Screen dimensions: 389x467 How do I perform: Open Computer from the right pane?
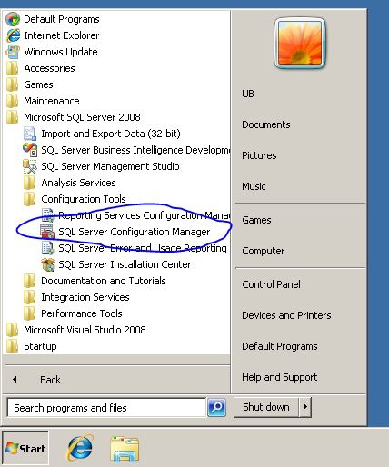point(264,251)
